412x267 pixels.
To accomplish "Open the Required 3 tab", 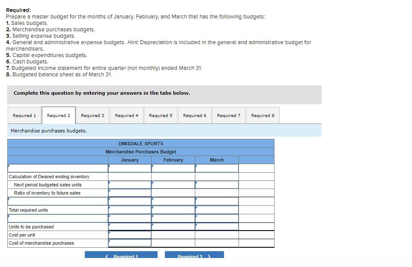I will (x=93, y=115).
